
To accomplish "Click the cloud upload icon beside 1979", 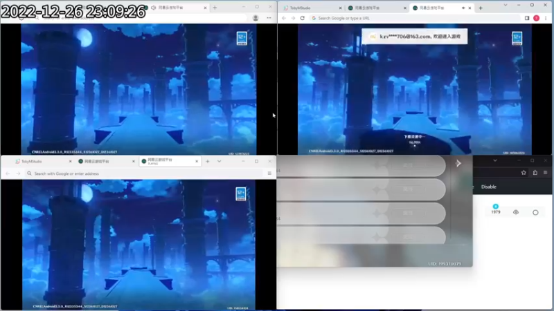I will click(516, 212).
